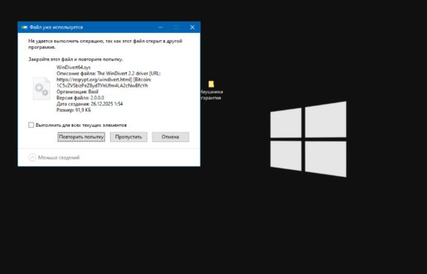
Task: Click the dialog title bar icon
Action: (x=24, y=27)
